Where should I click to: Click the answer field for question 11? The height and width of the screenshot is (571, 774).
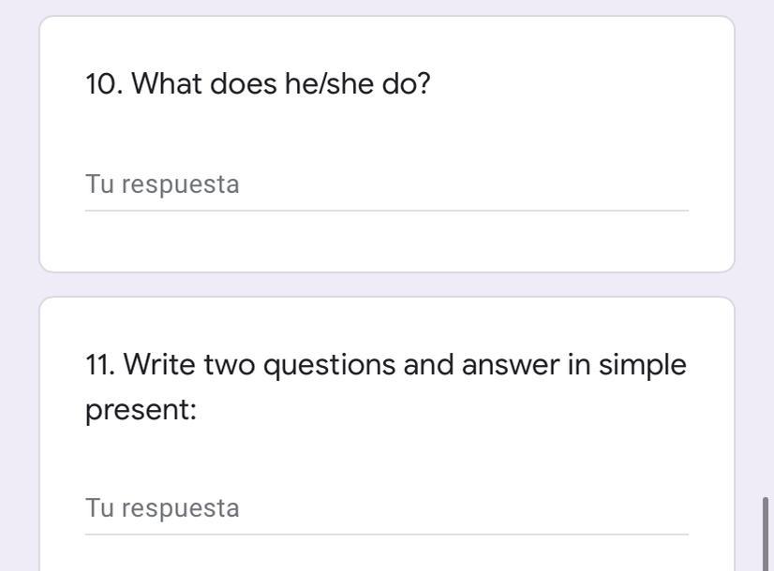[386, 508]
